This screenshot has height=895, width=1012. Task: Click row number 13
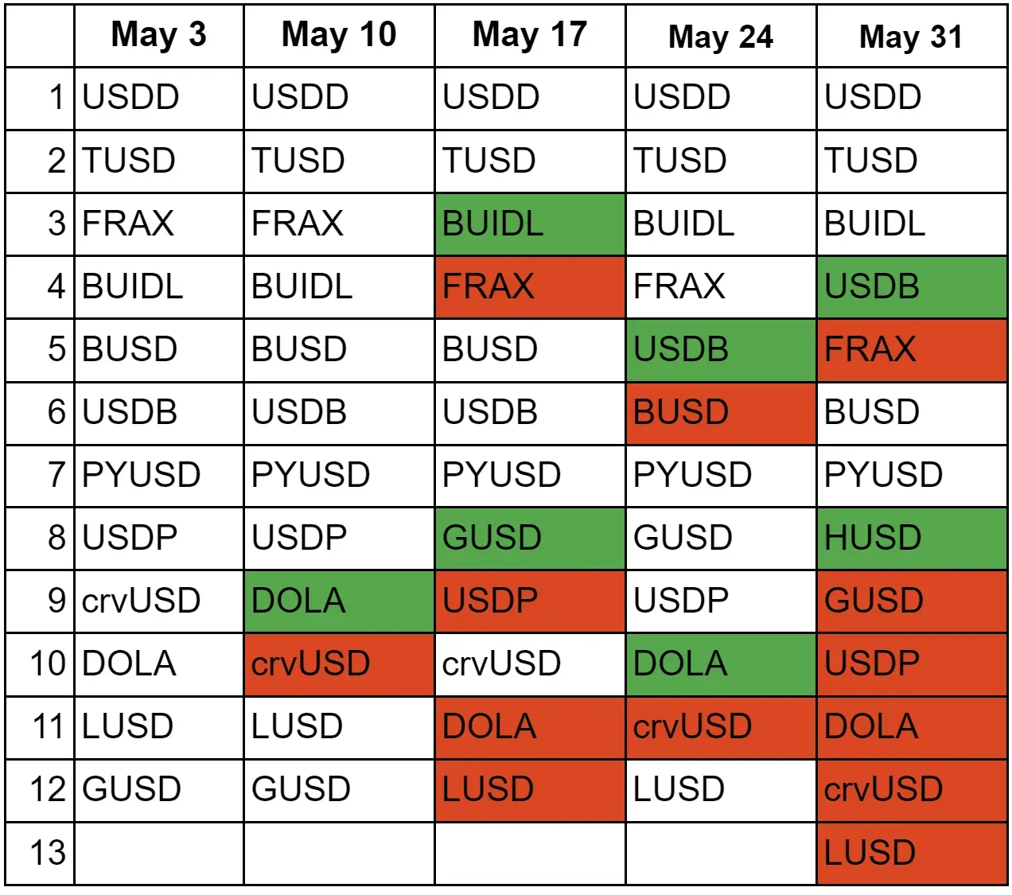point(48,853)
